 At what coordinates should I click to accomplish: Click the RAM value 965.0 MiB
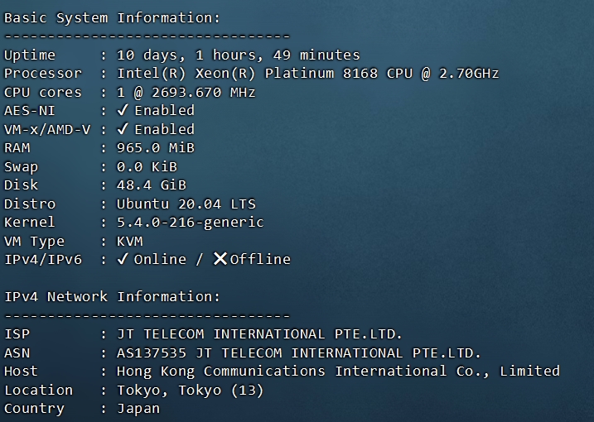155,147
